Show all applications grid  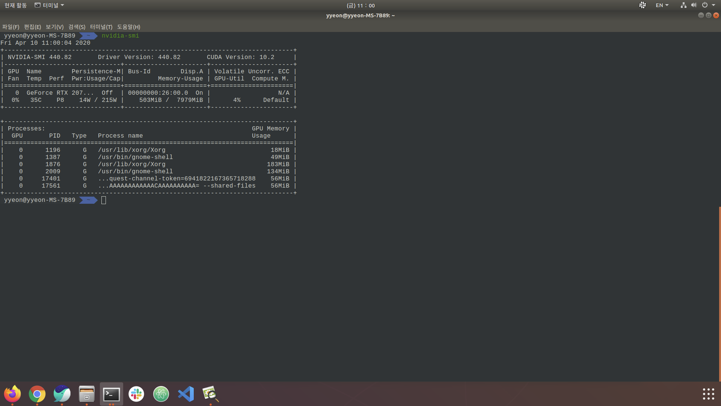[708, 394]
